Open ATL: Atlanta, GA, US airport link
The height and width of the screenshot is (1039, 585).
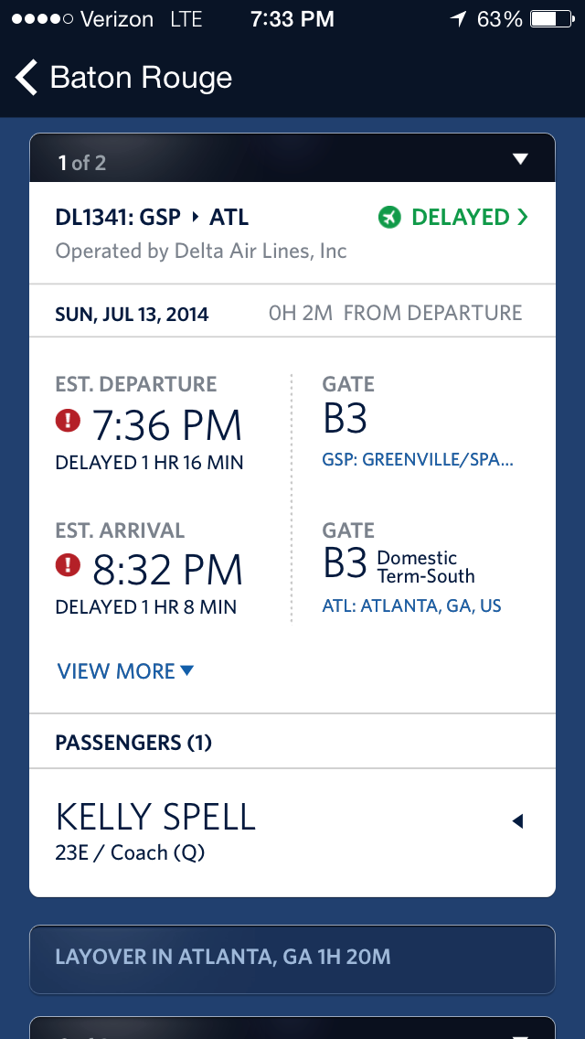click(x=411, y=605)
